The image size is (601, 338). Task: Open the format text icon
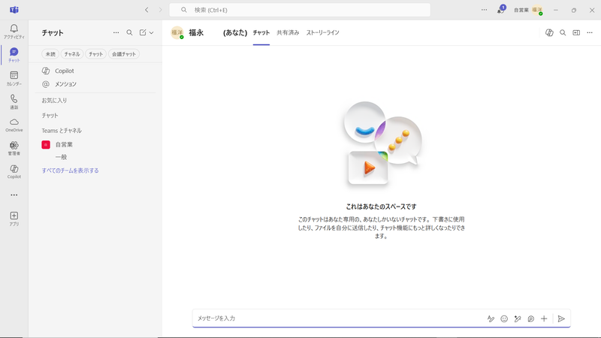[491, 318]
